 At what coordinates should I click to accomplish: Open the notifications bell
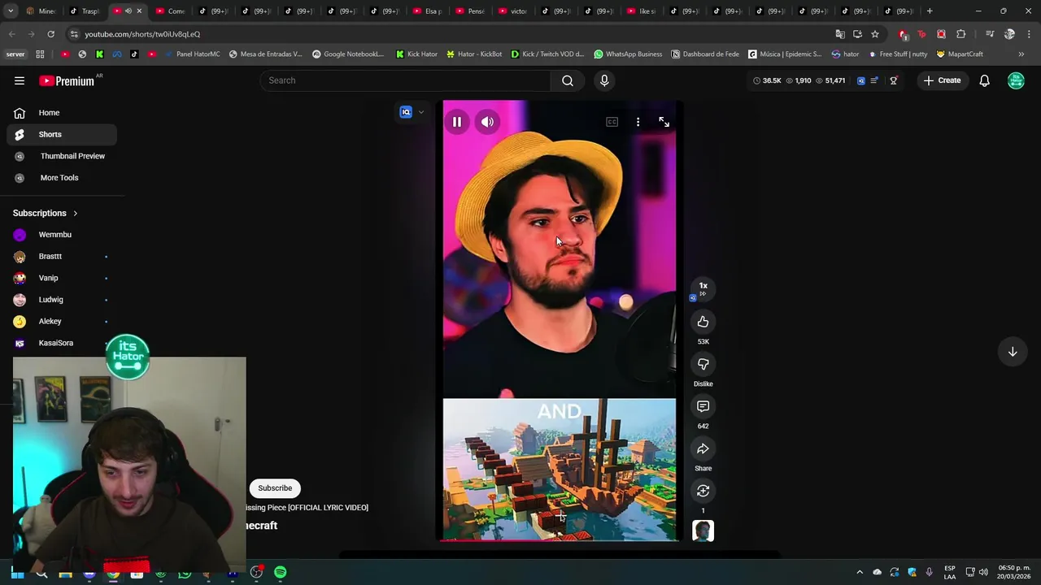[984, 80]
